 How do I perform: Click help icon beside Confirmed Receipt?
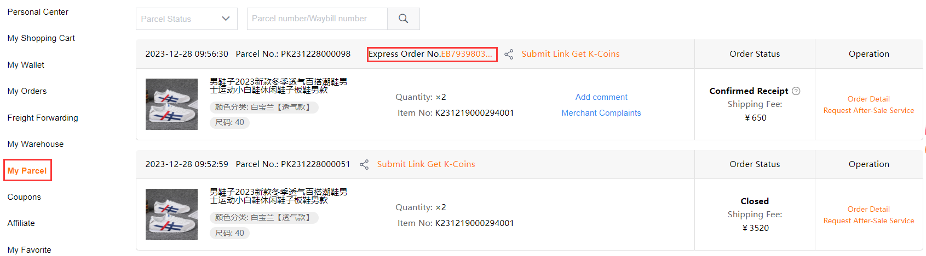[796, 91]
